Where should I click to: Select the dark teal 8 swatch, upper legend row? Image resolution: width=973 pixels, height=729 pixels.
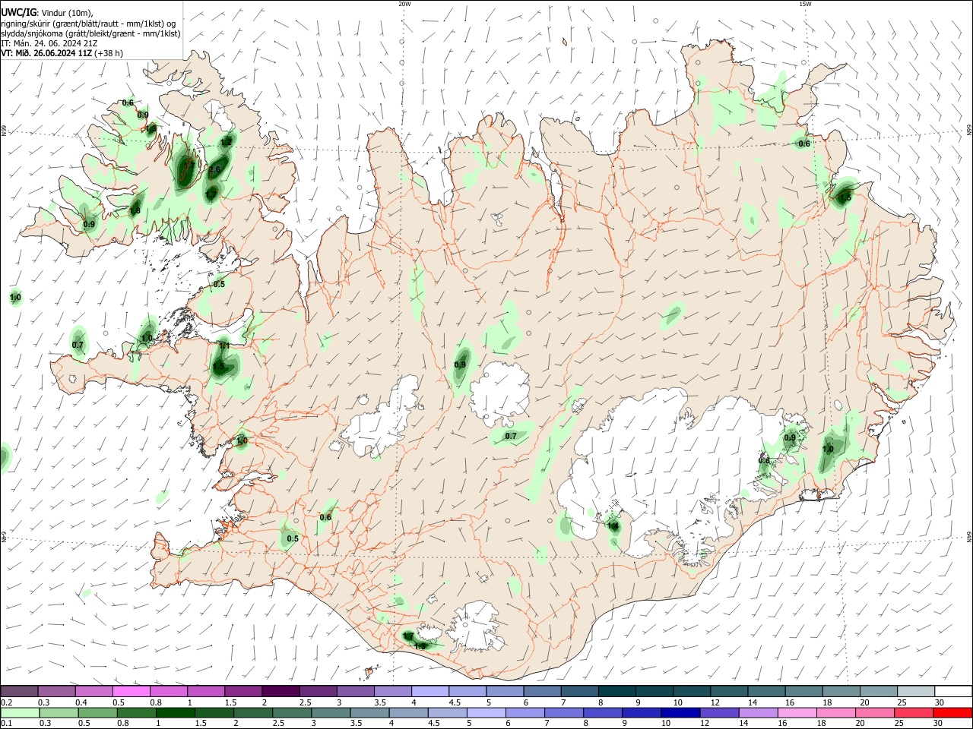(617, 692)
